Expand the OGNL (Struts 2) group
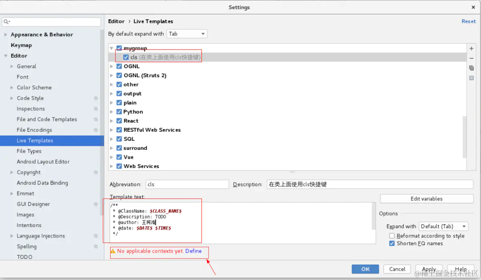Image resolution: width=481 pixels, height=280 pixels. pos(112,75)
